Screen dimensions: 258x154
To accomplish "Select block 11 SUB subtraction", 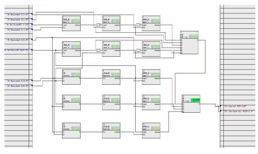I will tap(71, 102).
